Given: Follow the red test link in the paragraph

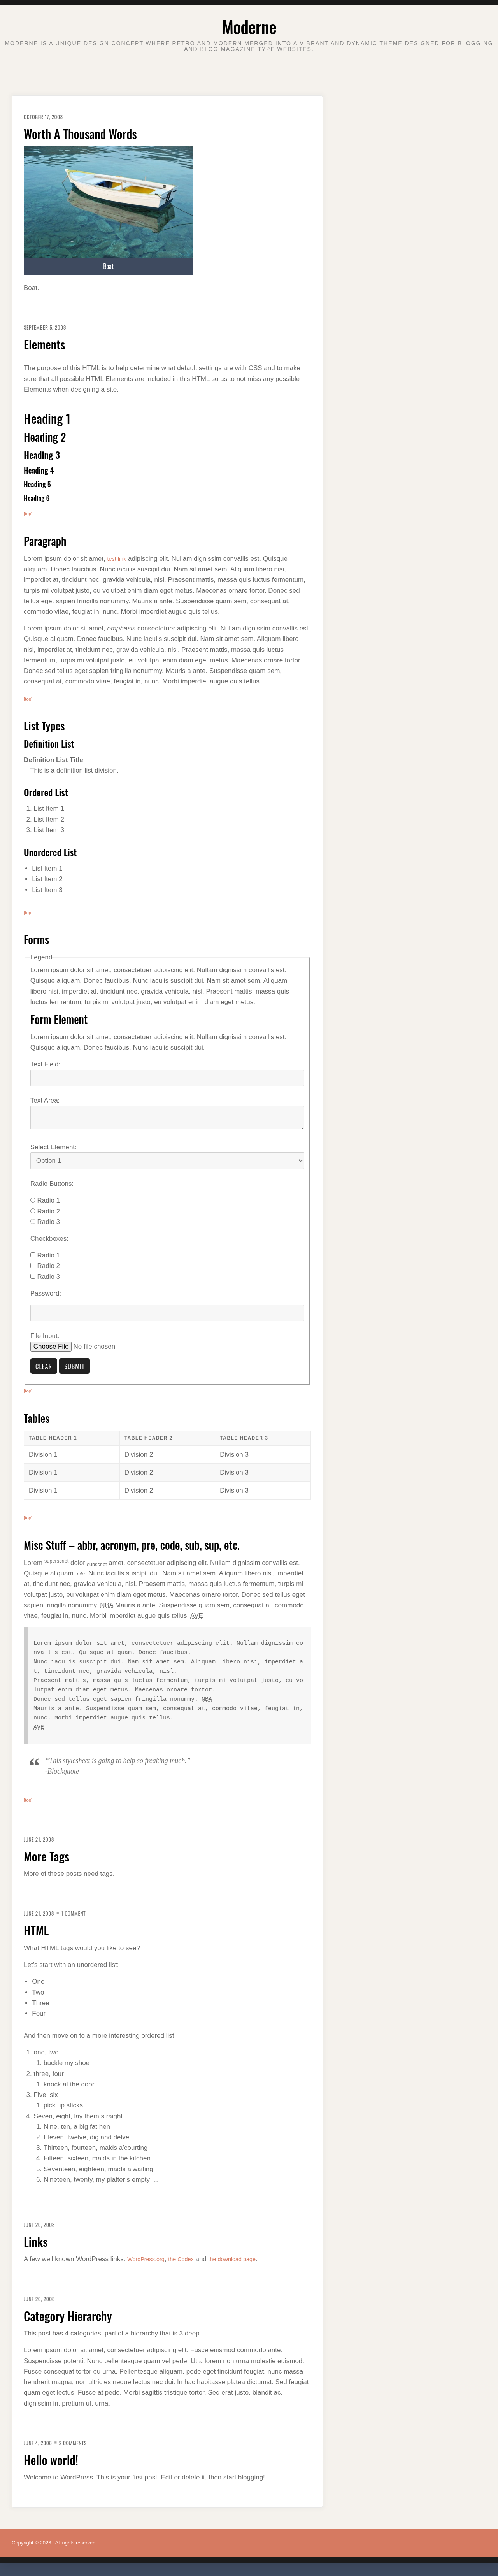Looking at the screenshot, I should 116,559.
